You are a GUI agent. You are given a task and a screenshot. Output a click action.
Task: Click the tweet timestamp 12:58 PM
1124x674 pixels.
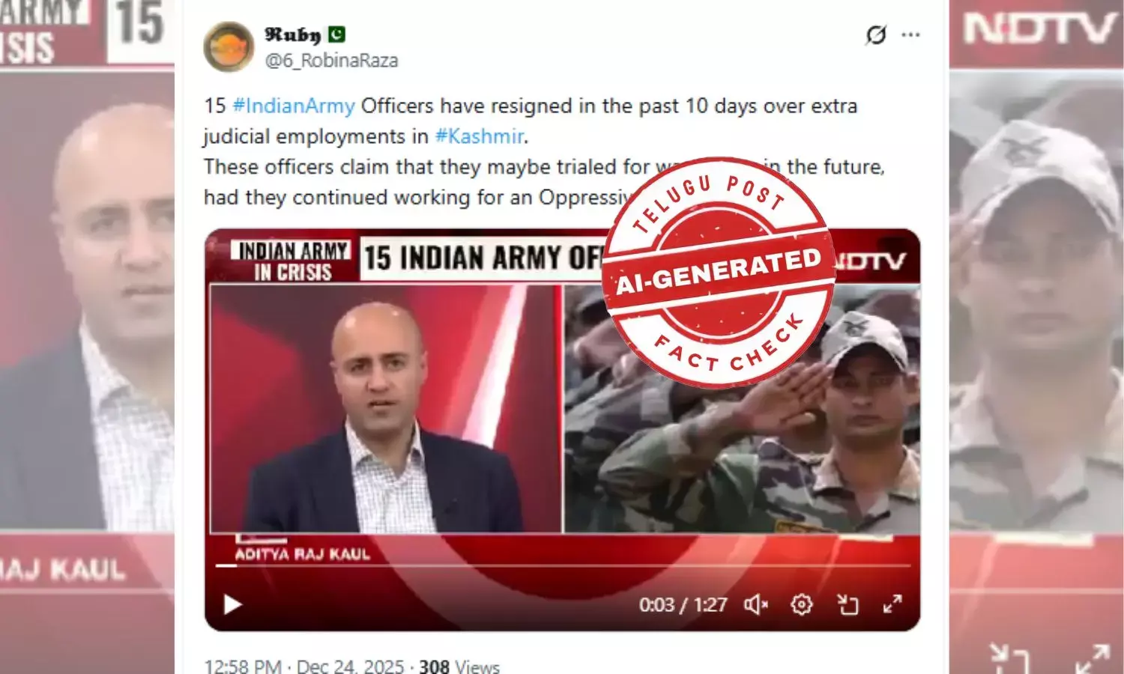(243, 666)
